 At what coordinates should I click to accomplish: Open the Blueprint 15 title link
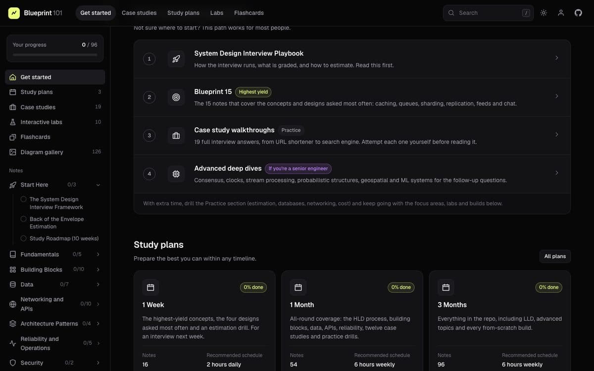[x=213, y=92]
